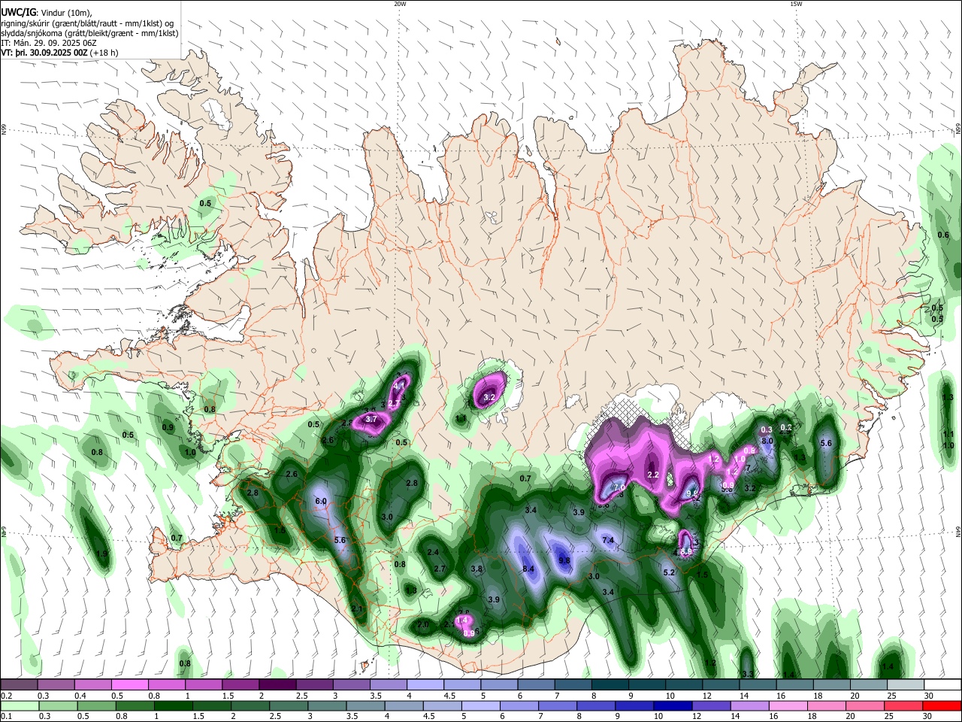962x722 pixels.
Task: Click the 7.0 value in the pink snow area
Action: pos(620,487)
